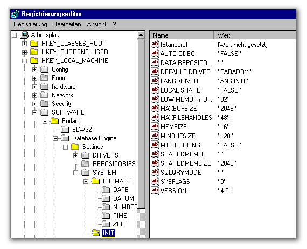This screenshot has height=249, width=307.
Task: Expand the HKEY_CLASSES_ROOT branch
Action: coord(24,44)
